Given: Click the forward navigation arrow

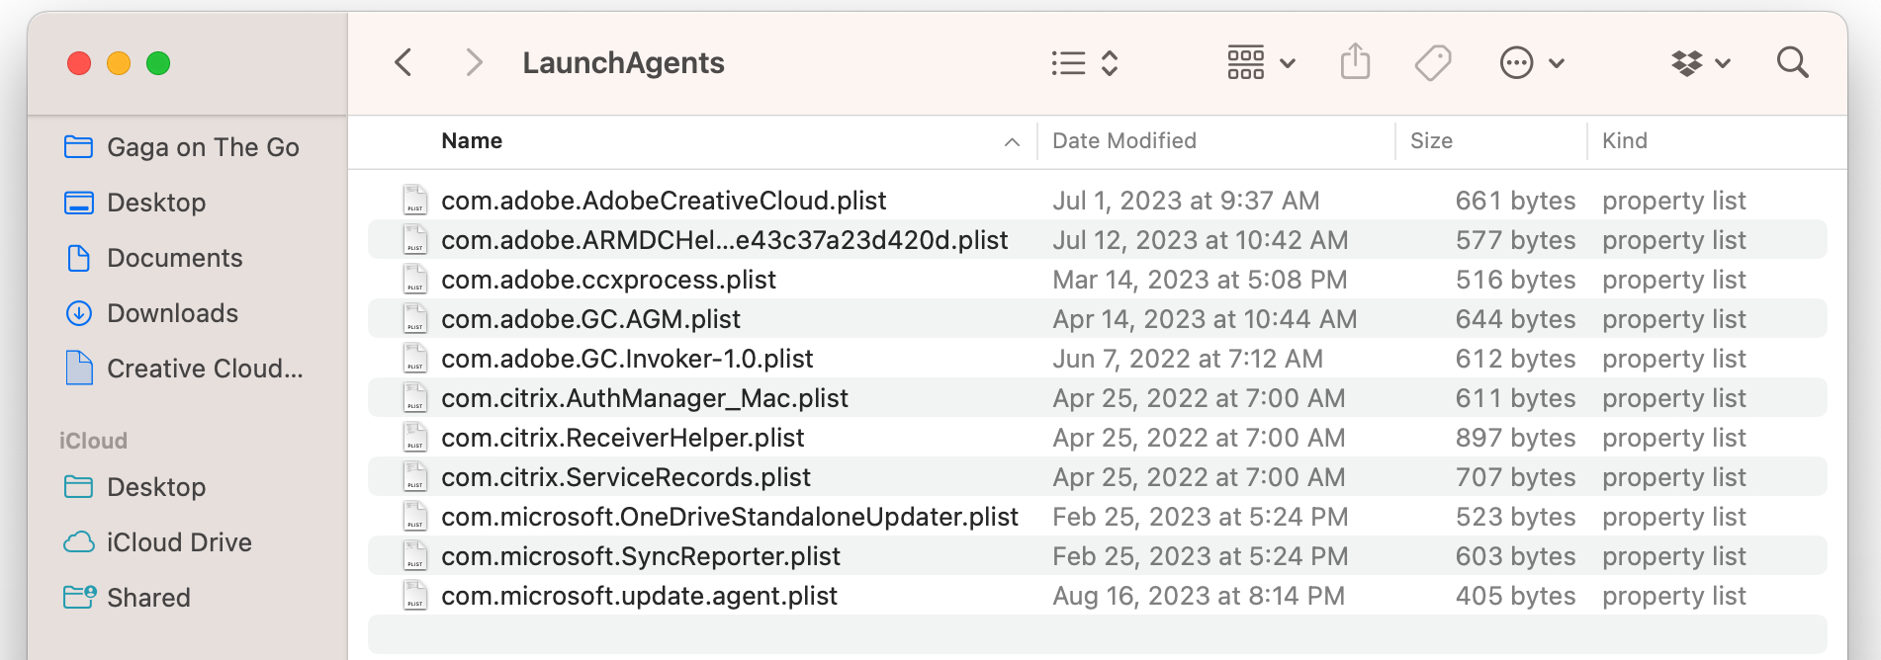Looking at the screenshot, I should [475, 63].
